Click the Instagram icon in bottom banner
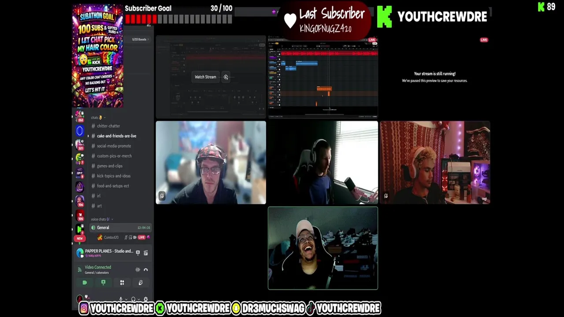564x317 pixels. pos(84,308)
